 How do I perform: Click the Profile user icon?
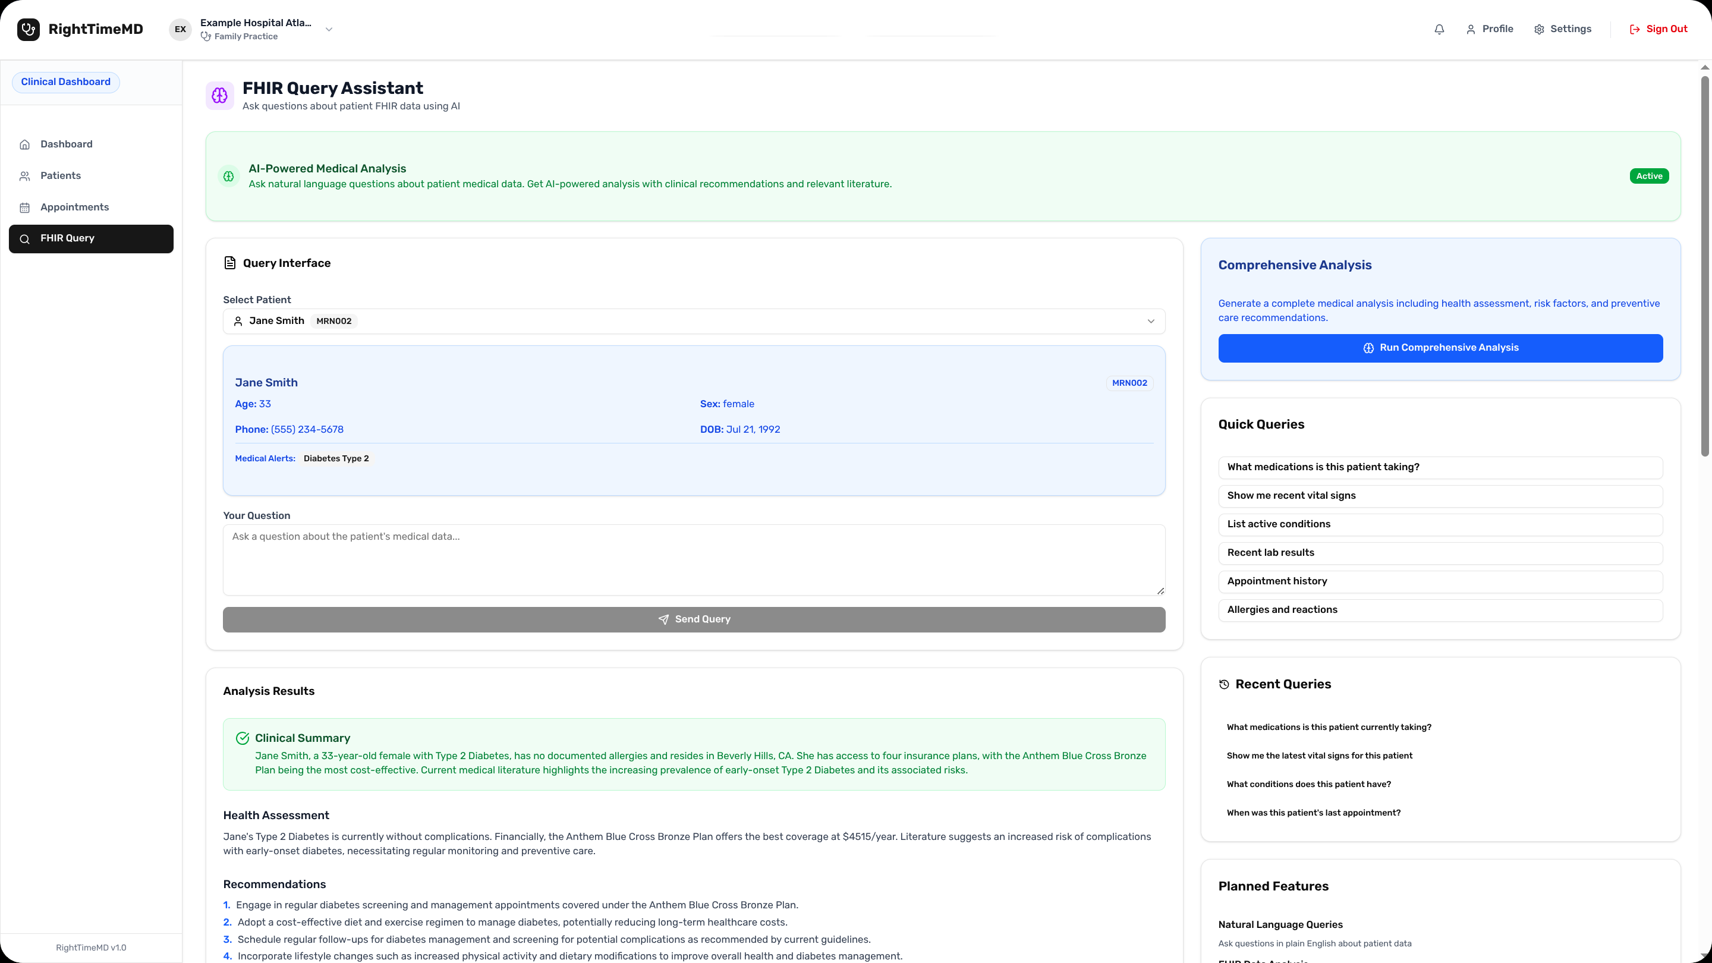click(x=1471, y=29)
